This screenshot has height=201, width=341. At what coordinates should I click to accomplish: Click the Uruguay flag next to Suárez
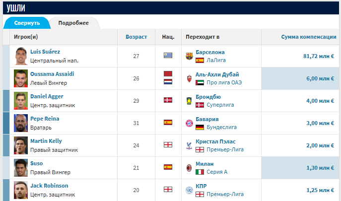pyautogui.click(x=168, y=56)
